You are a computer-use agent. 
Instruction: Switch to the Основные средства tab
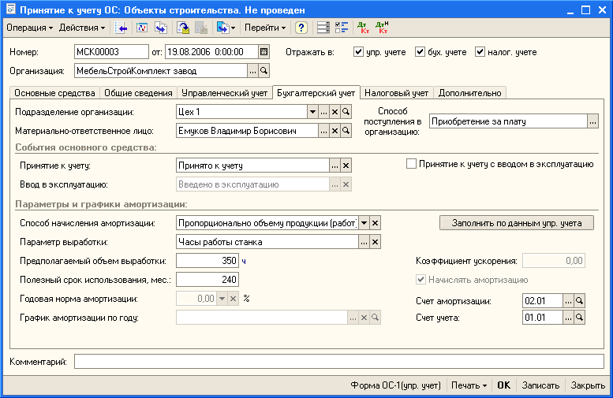(54, 93)
